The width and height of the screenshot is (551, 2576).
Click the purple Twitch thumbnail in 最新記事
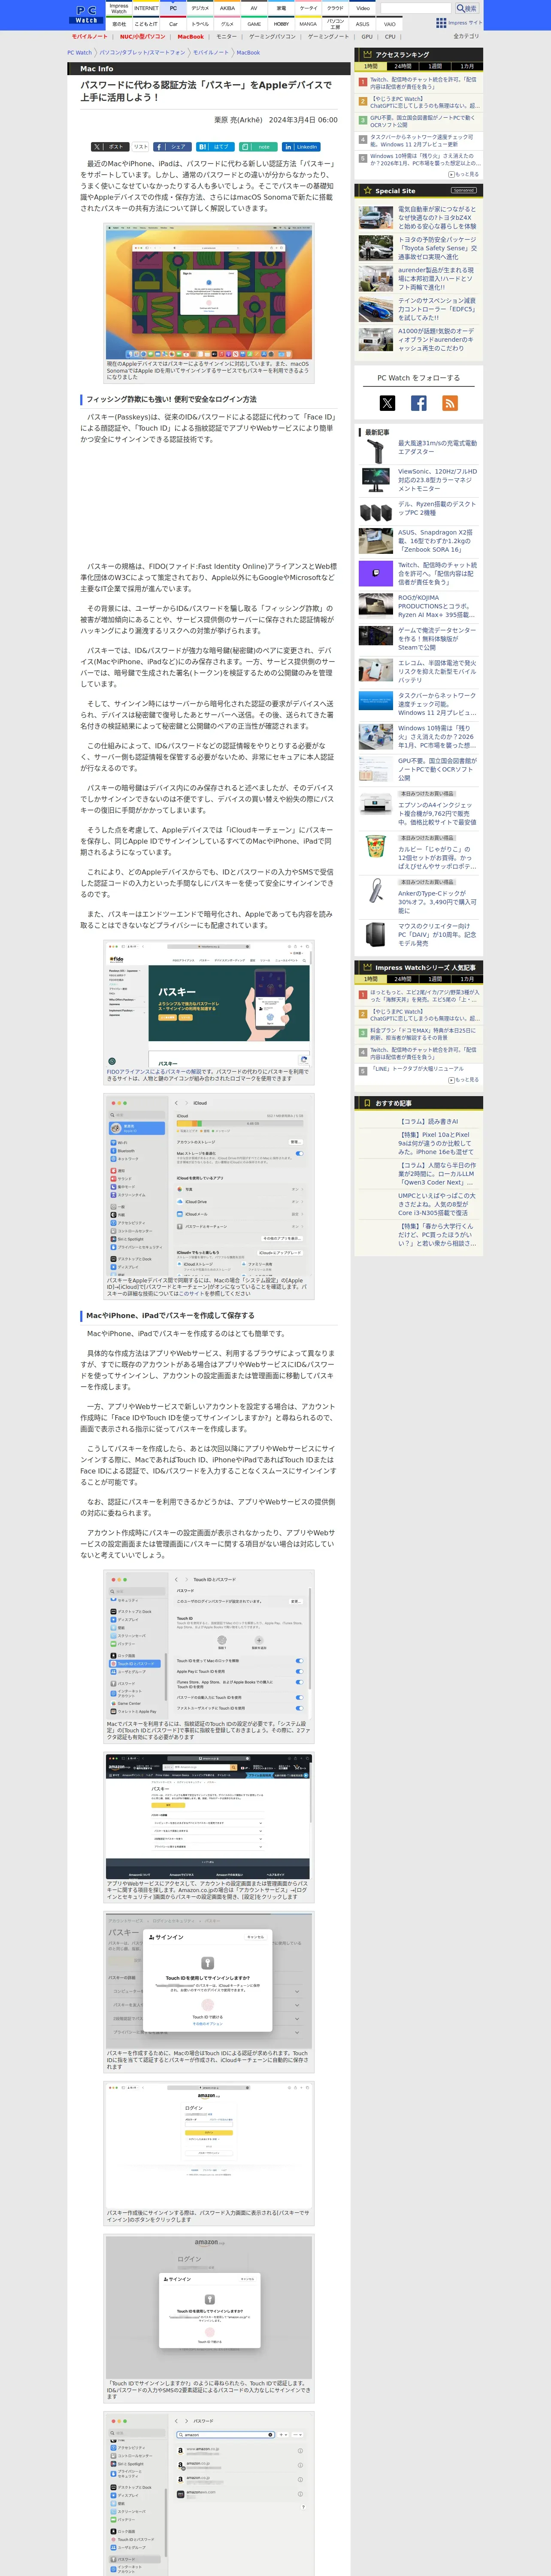[376, 573]
